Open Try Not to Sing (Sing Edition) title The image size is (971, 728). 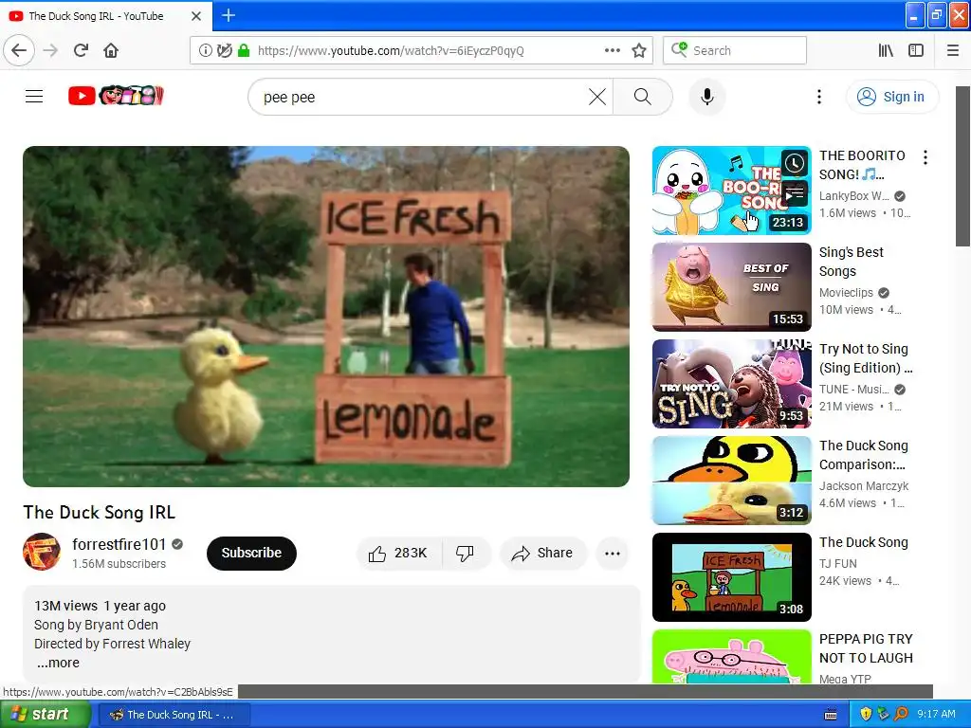click(866, 357)
